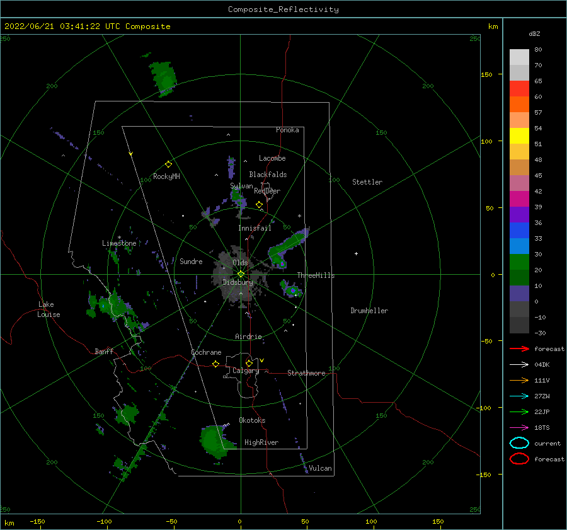Select the -10 dBZ dark gray swatch
The width and height of the screenshot is (567, 530).
pos(519,325)
